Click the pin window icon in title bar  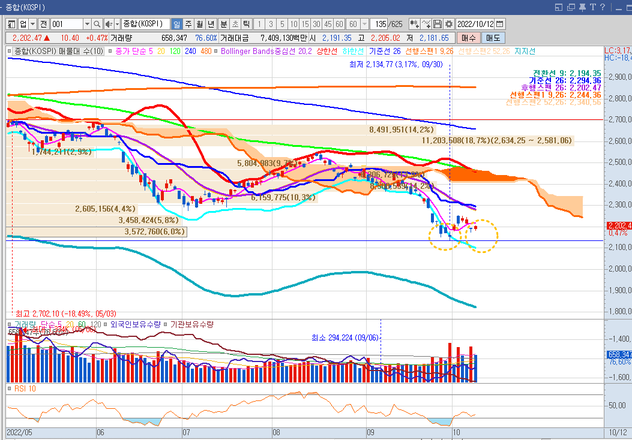[x=582, y=7]
